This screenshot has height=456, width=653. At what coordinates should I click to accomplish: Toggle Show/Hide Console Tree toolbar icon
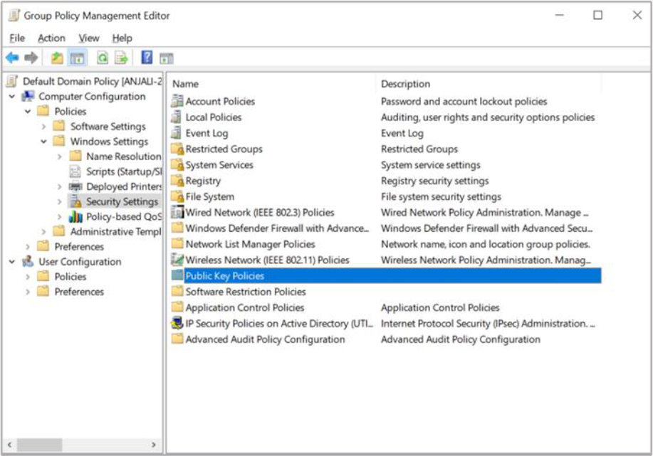(x=77, y=58)
